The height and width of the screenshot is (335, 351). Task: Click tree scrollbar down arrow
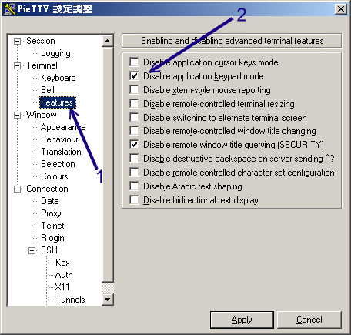(108, 300)
